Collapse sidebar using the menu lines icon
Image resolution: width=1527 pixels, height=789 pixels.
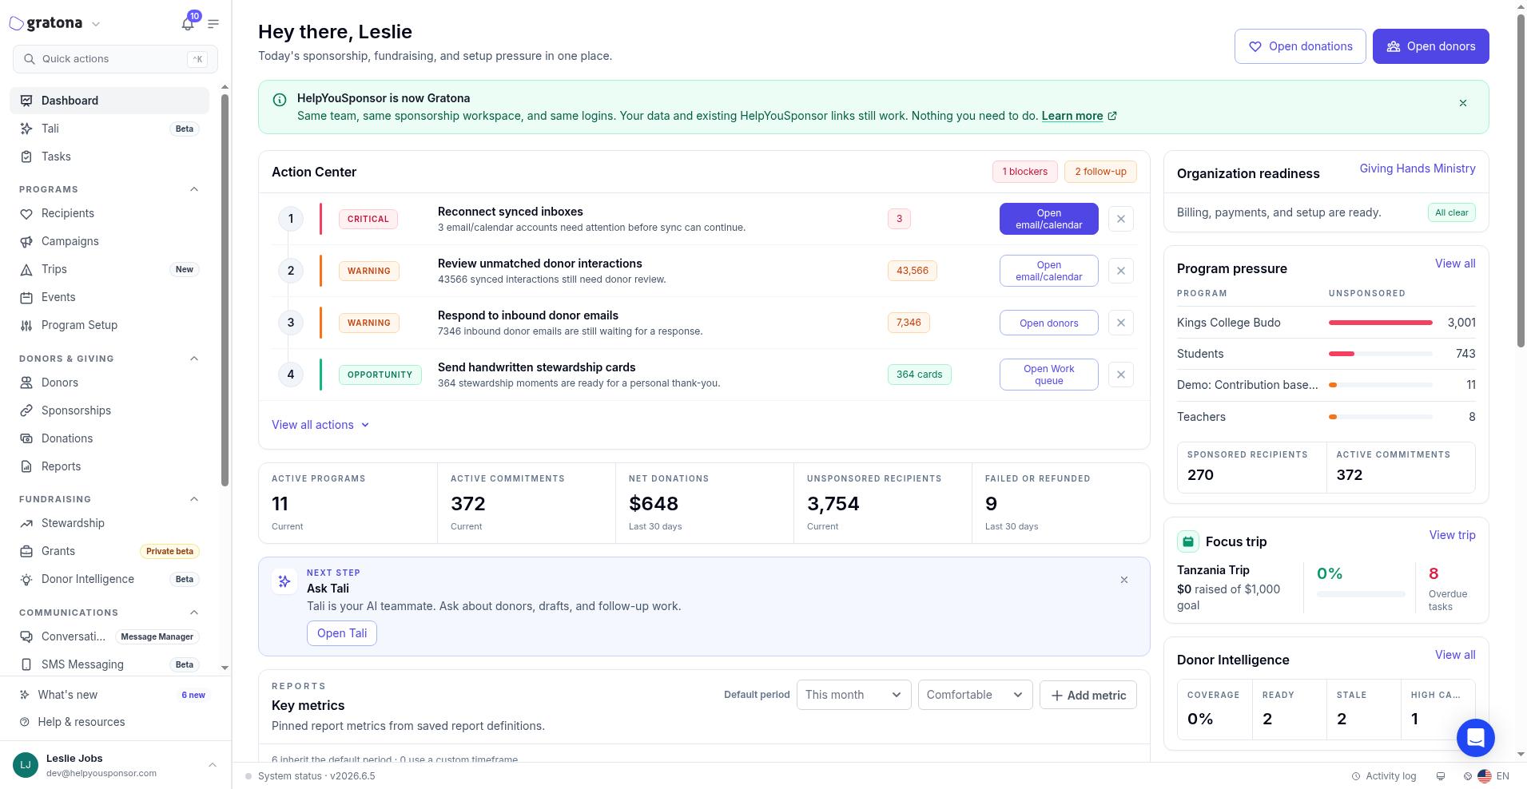click(213, 24)
